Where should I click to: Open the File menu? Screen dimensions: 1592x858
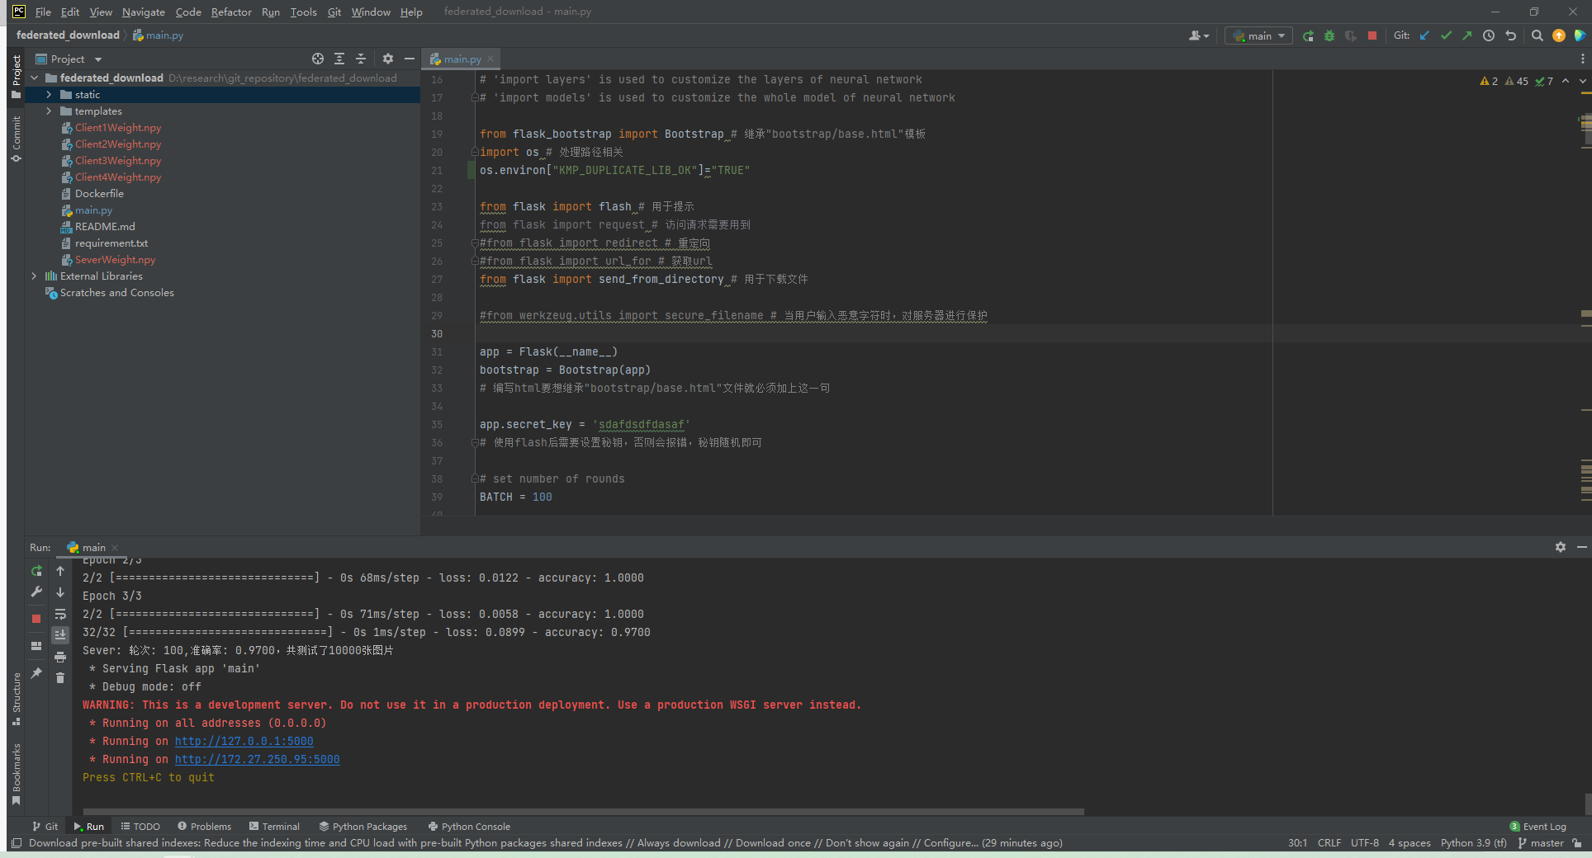pos(43,12)
